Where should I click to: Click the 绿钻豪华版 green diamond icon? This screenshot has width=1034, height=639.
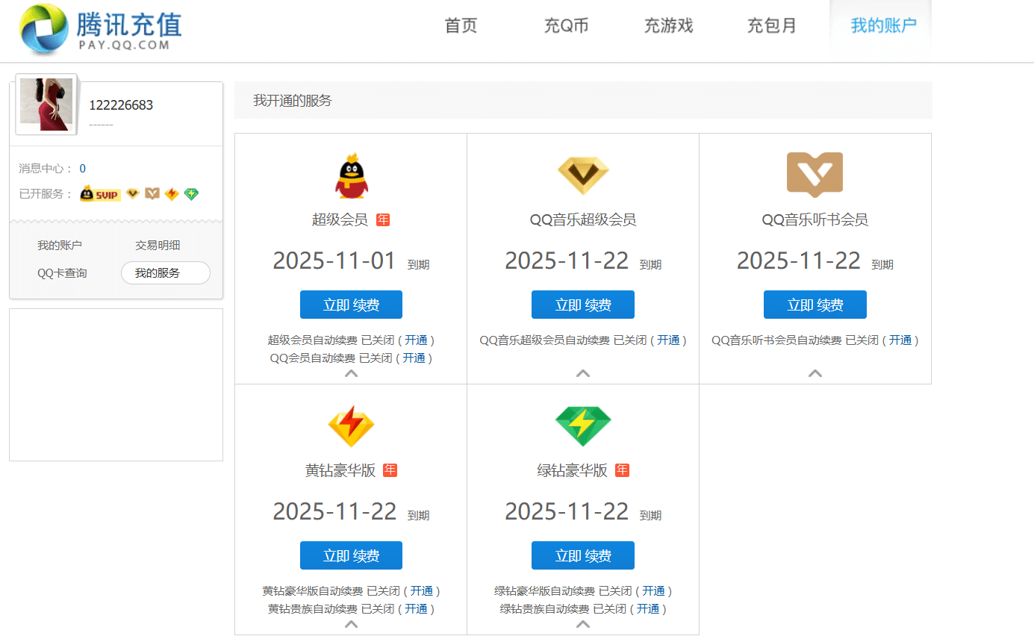[x=583, y=426]
